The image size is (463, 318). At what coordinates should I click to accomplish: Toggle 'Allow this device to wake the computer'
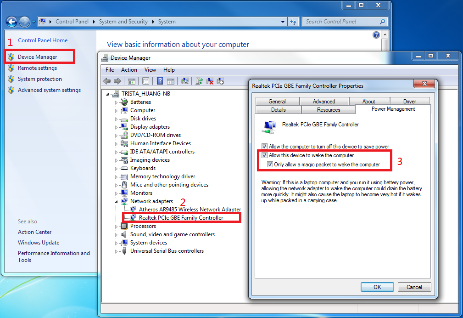click(264, 155)
